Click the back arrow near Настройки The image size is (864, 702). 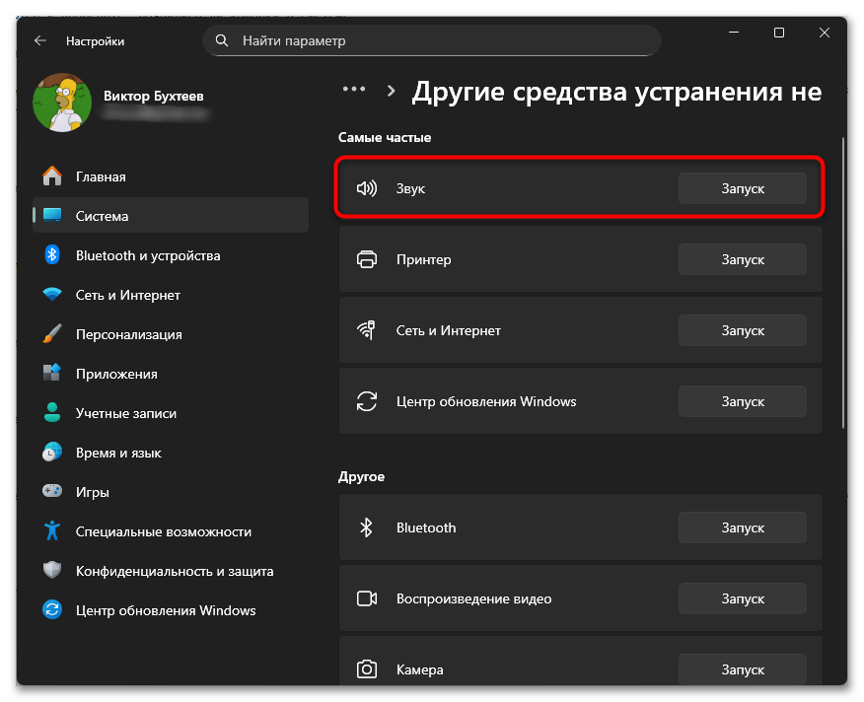click(39, 40)
